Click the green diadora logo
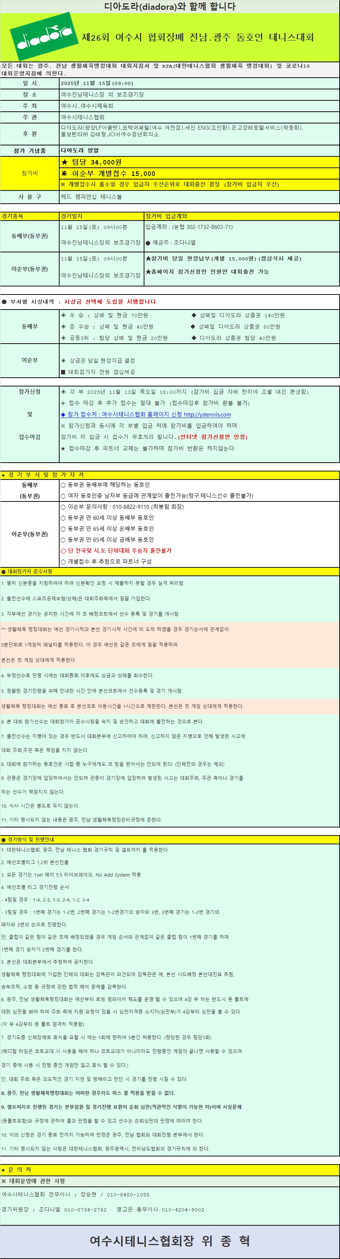Image resolution: width=340 pixels, height=1259 pixels. tap(44, 36)
